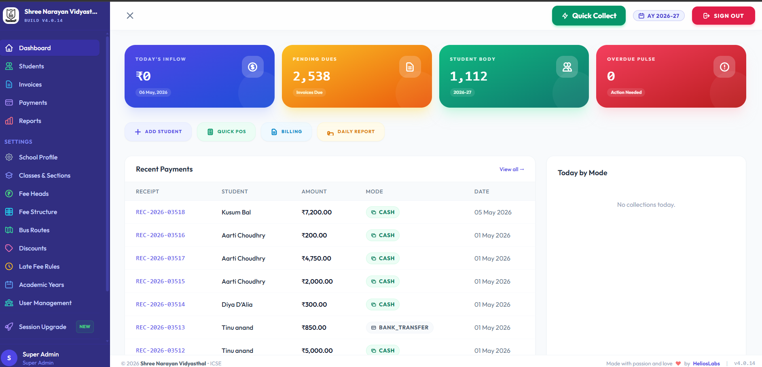Click the Students people icon in sidebar
The width and height of the screenshot is (762, 367).
coord(9,66)
